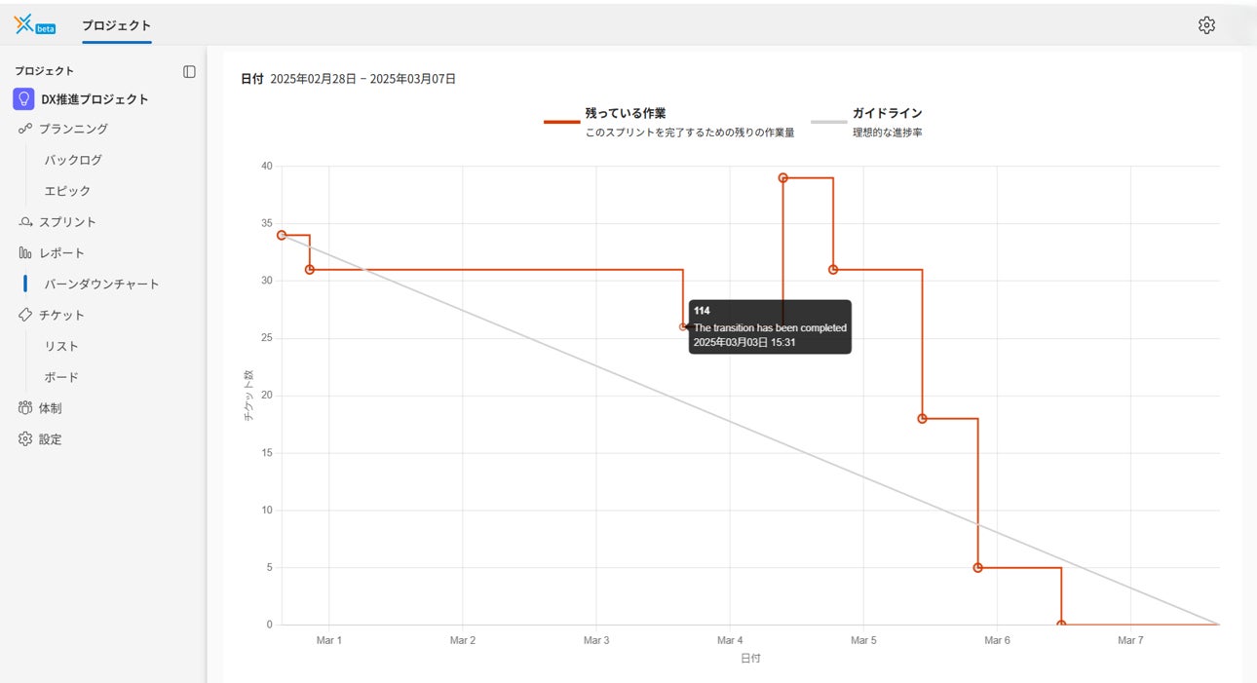This screenshot has width=1257, height=683.
Task: Open バックログ in the sidebar
Action: (73, 160)
